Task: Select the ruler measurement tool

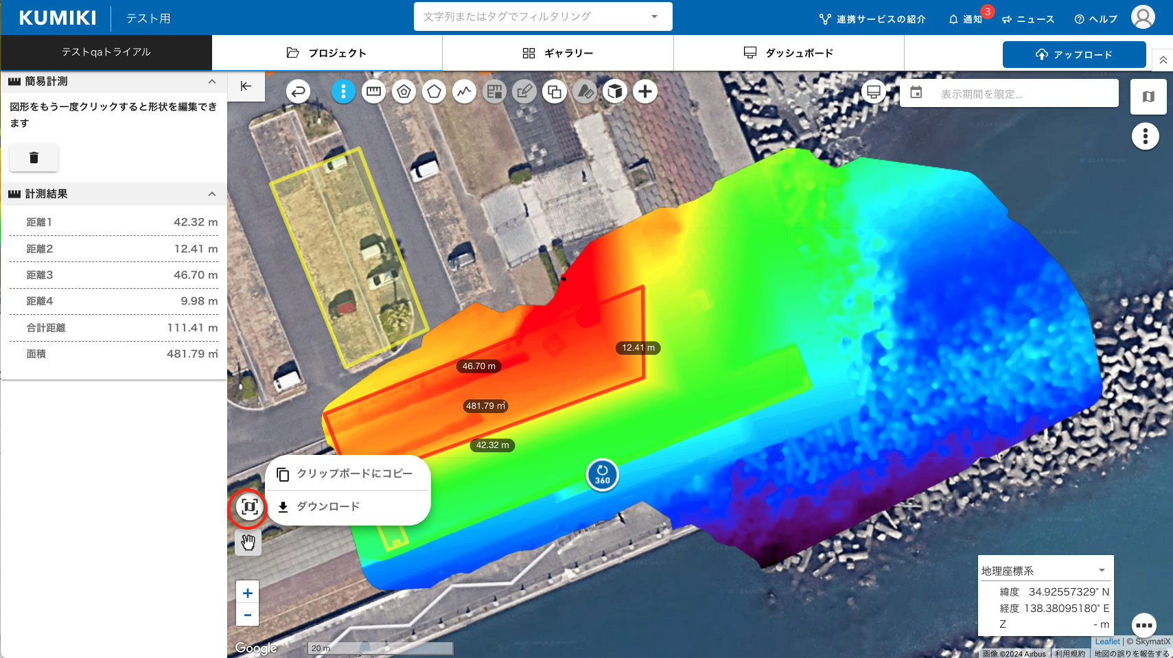Action: pos(373,91)
